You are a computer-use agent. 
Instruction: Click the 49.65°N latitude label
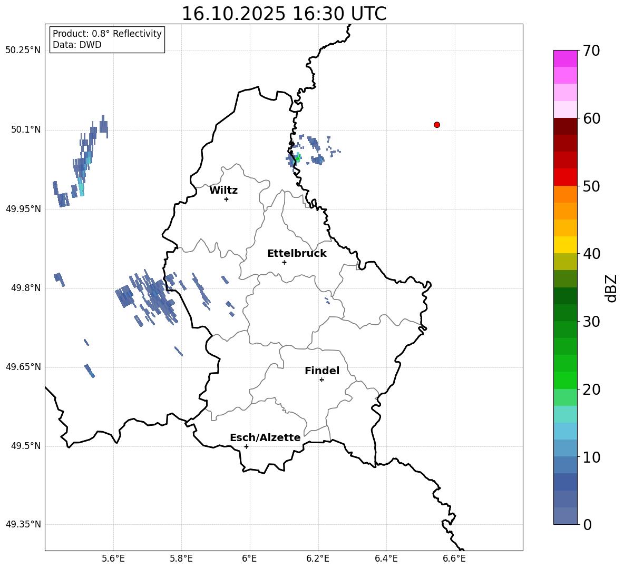tap(23, 367)
